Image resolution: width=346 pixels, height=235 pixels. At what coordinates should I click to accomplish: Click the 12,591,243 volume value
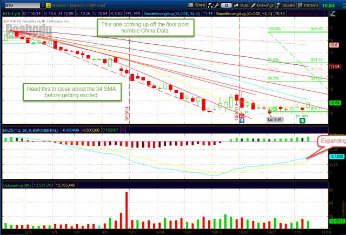[43, 185]
